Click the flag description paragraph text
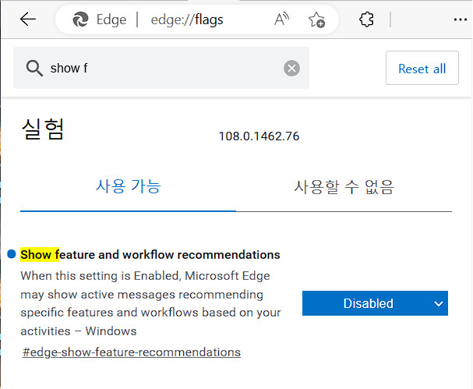The height and width of the screenshot is (389, 473). coord(150,303)
